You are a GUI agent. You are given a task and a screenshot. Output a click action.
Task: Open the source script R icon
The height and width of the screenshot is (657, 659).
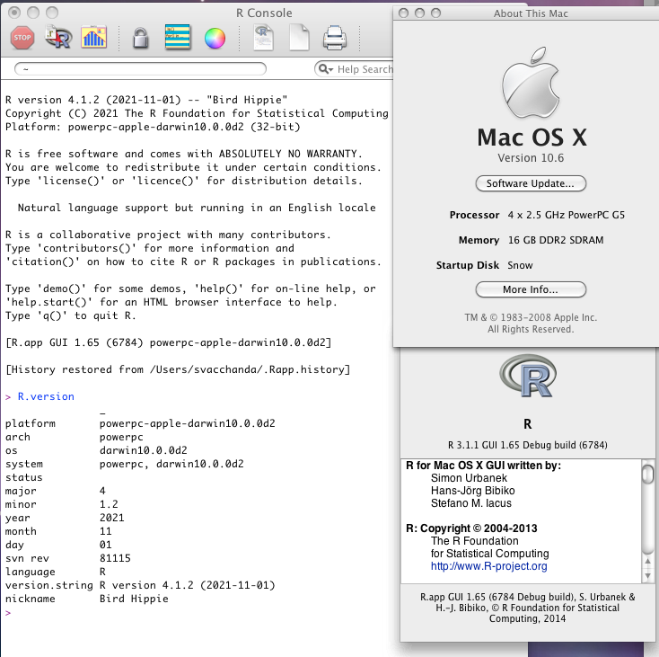(x=58, y=38)
